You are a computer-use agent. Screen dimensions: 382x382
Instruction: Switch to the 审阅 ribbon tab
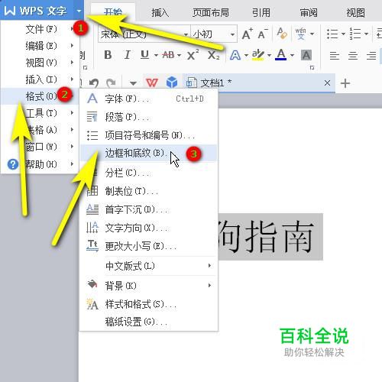(309, 12)
